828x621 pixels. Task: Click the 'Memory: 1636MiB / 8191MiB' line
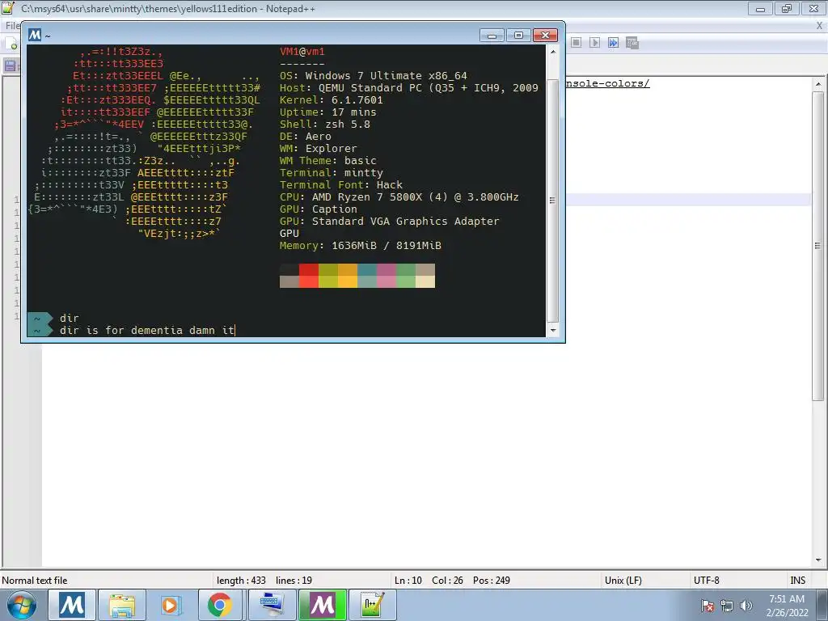[x=361, y=246]
